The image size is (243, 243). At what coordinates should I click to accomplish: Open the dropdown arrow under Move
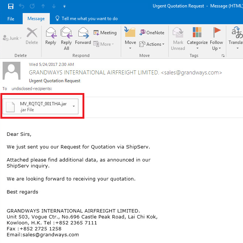click(130, 48)
